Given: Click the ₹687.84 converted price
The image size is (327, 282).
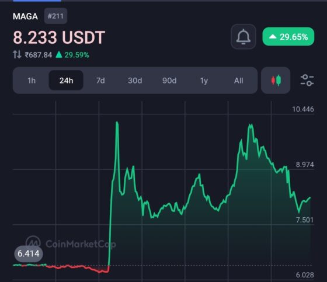Looking at the screenshot, I should coord(38,55).
